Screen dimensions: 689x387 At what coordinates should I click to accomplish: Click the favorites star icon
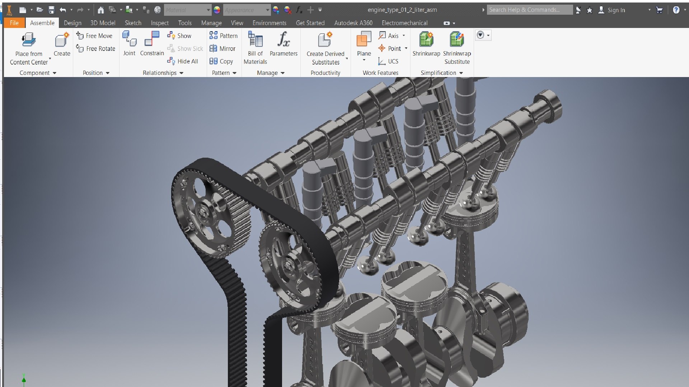point(589,10)
